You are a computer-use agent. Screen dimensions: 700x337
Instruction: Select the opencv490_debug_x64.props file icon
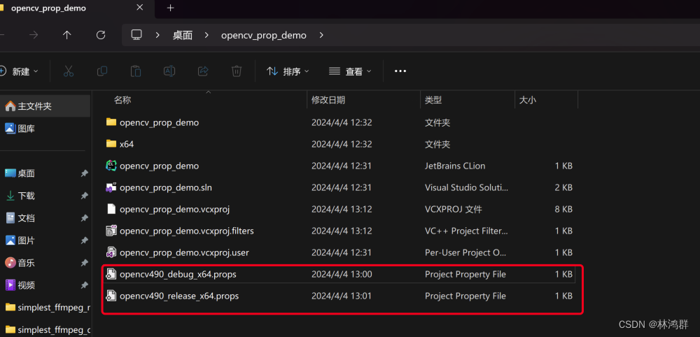(111, 275)
